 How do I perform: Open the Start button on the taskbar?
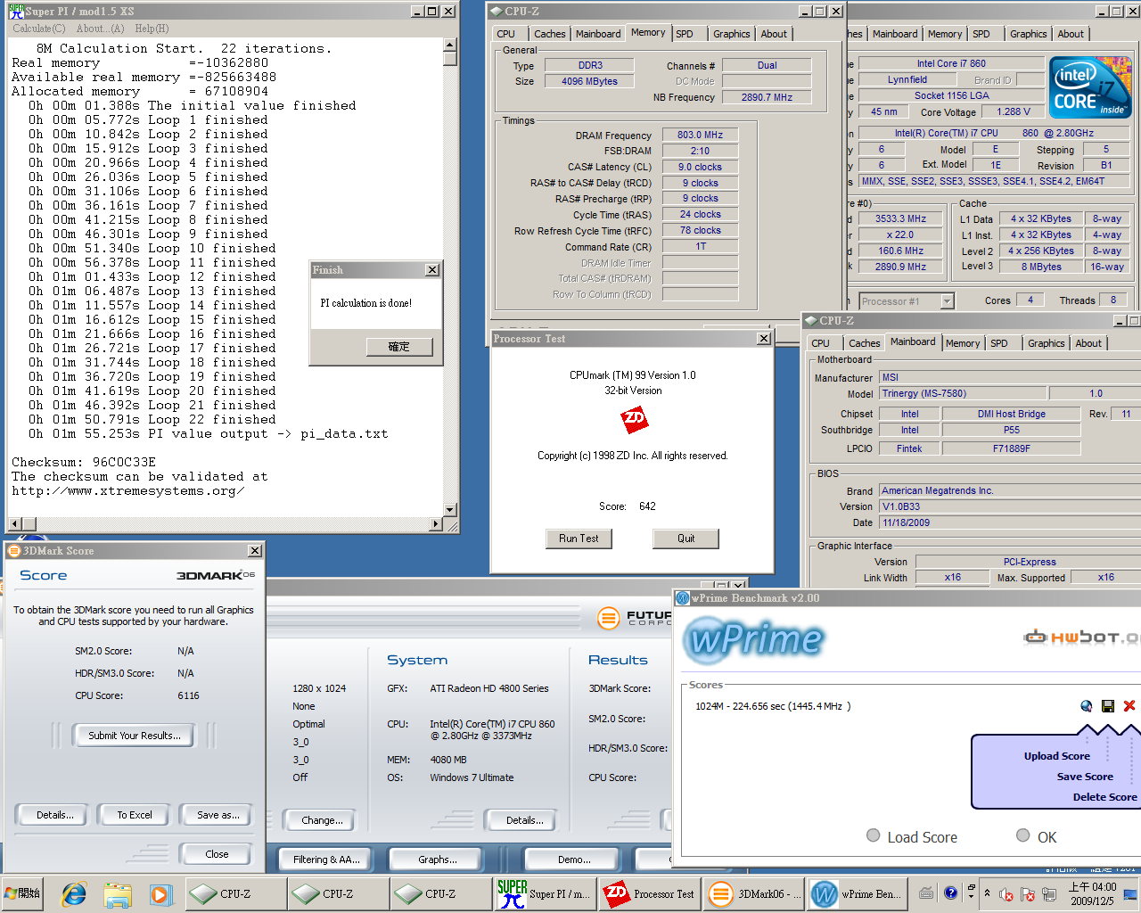[x=23, y=893]
